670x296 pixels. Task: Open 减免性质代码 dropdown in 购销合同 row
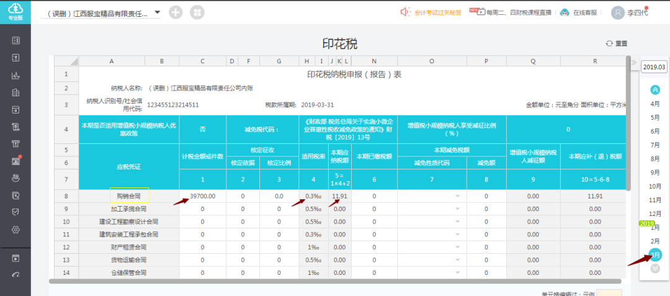458,196
